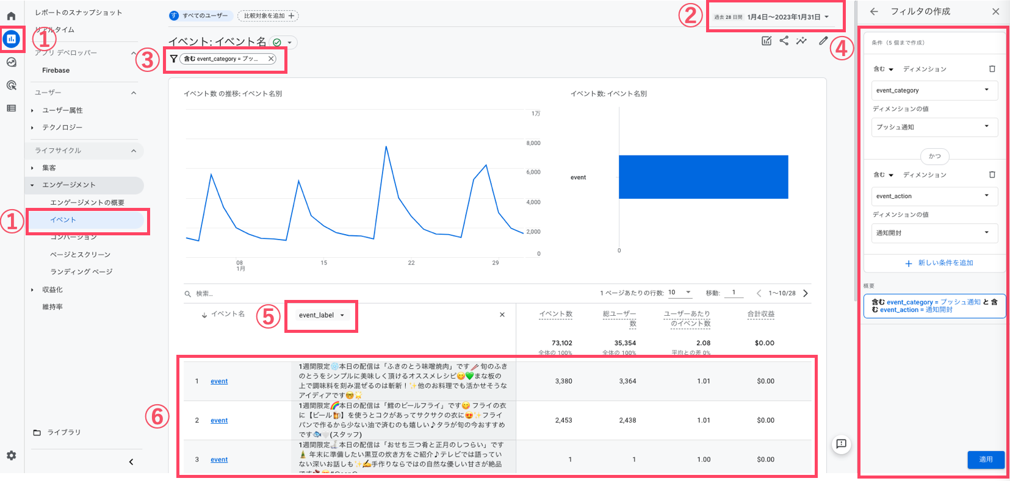Viewport: 1010px width, 481px height.
Task: Open the Advertising icon in the left rail
Action: click(11, 85)
